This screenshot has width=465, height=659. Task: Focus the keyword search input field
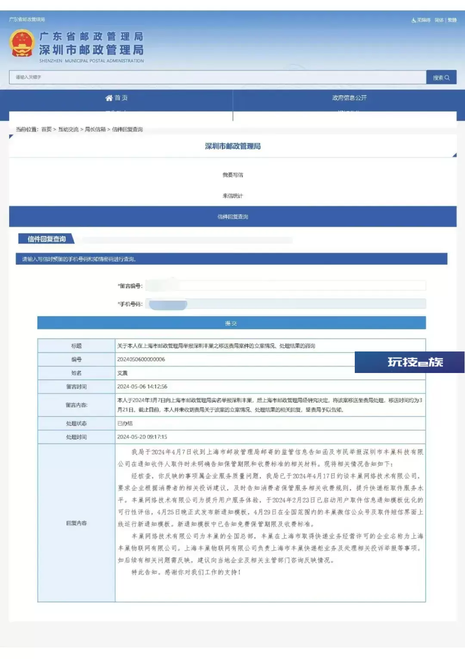[218, 78]
